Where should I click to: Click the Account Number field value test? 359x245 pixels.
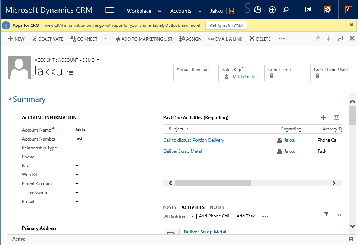(x=79, y=139)
